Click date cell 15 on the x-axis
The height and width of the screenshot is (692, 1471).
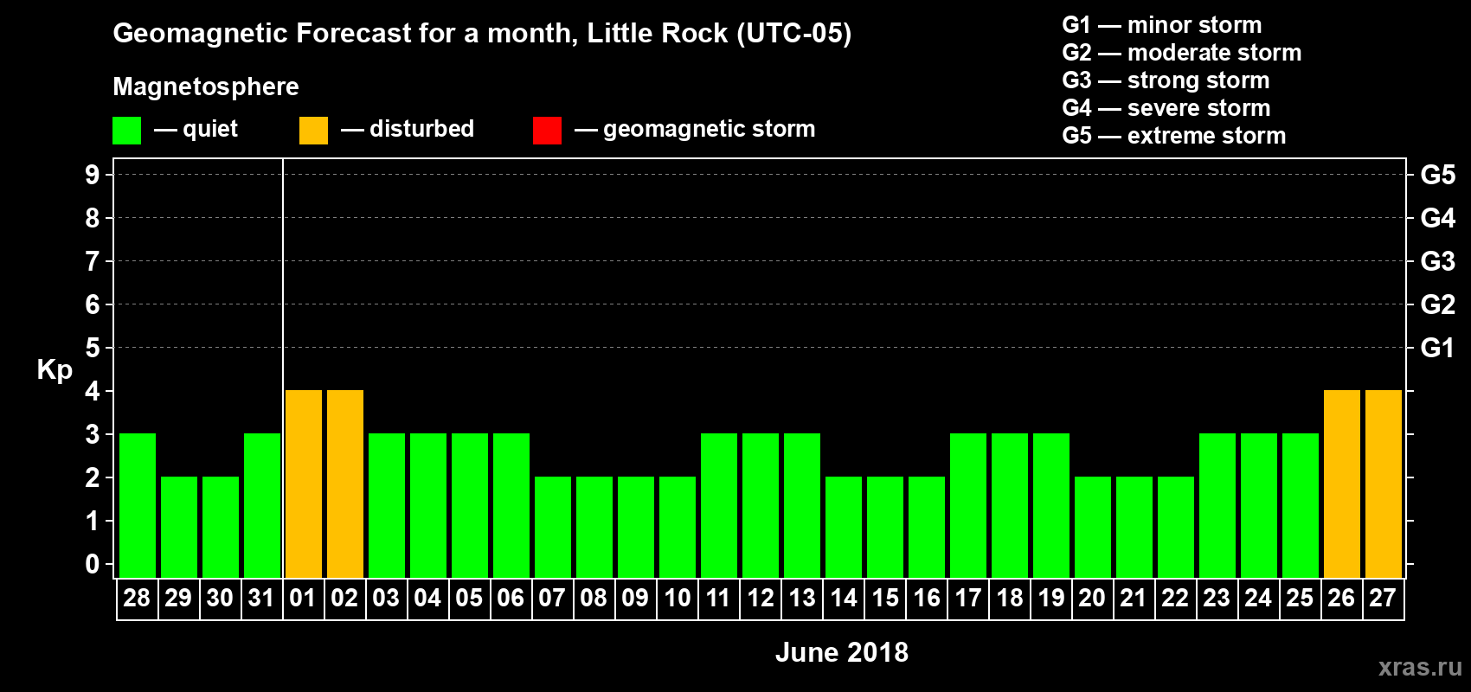pyautogui.click(x=885, y=599)
